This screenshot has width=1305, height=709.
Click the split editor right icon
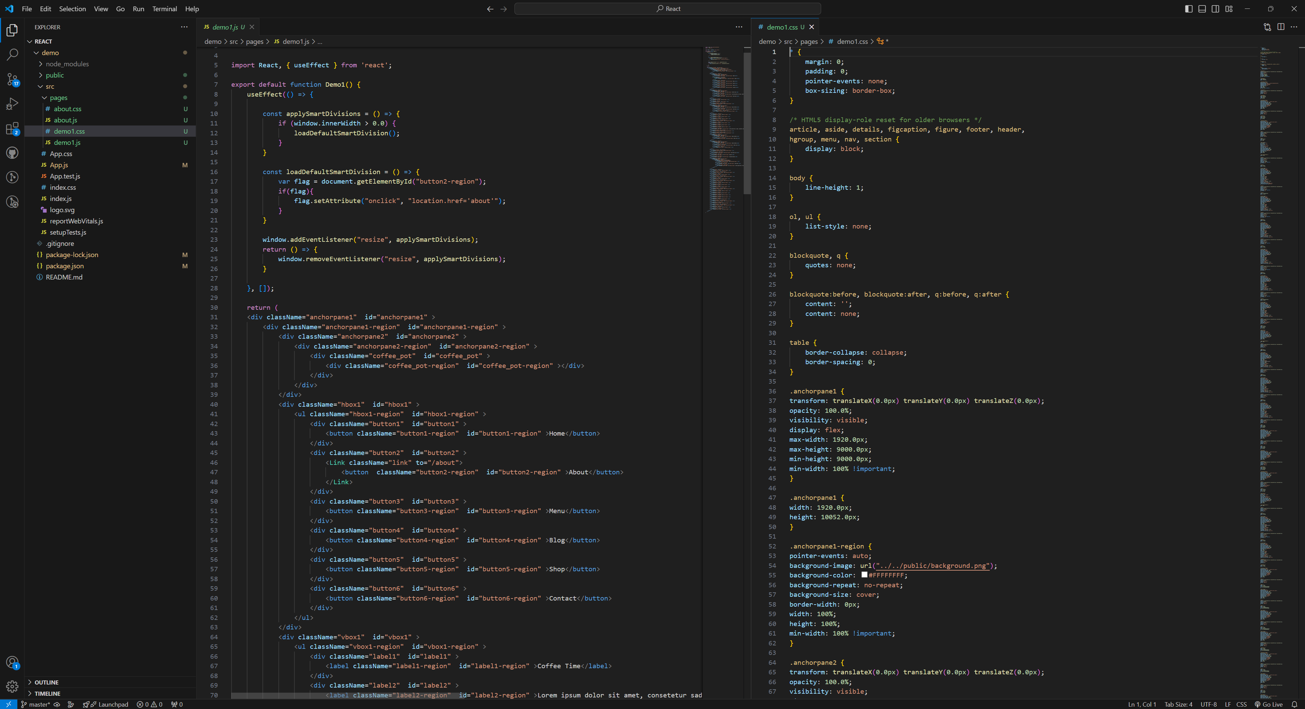pyautogui.click(x=1281, y=27)
